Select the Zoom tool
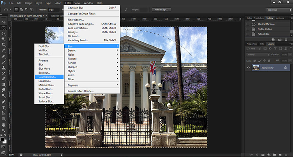This screenshot has width=293, height=157. point(4,131)
